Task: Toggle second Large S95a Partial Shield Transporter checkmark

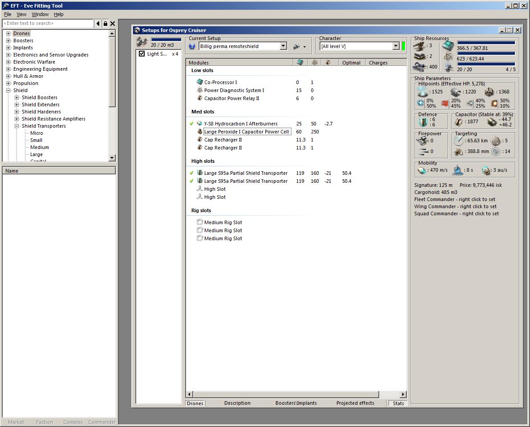Action: click(x=192, y=181)
